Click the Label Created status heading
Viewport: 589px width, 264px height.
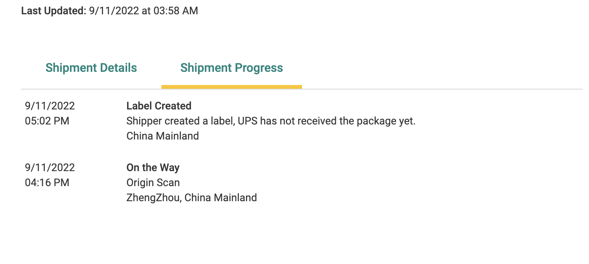[159, 106]
